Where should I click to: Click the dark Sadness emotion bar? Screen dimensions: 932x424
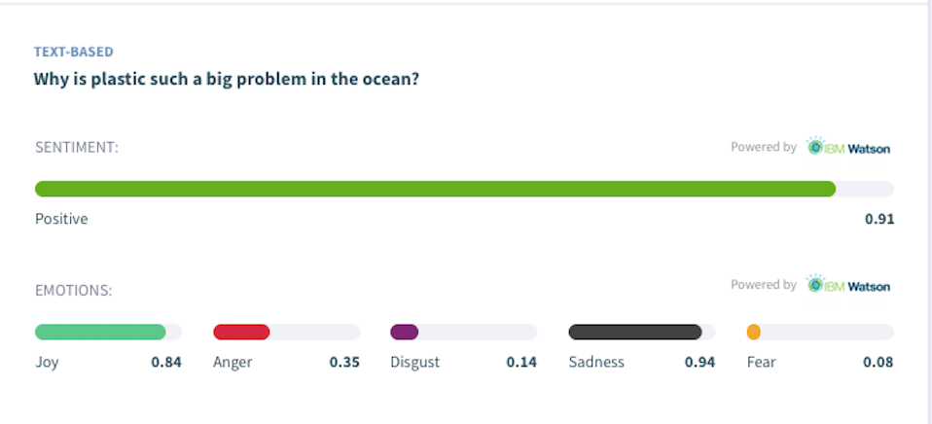click(634, 333)
